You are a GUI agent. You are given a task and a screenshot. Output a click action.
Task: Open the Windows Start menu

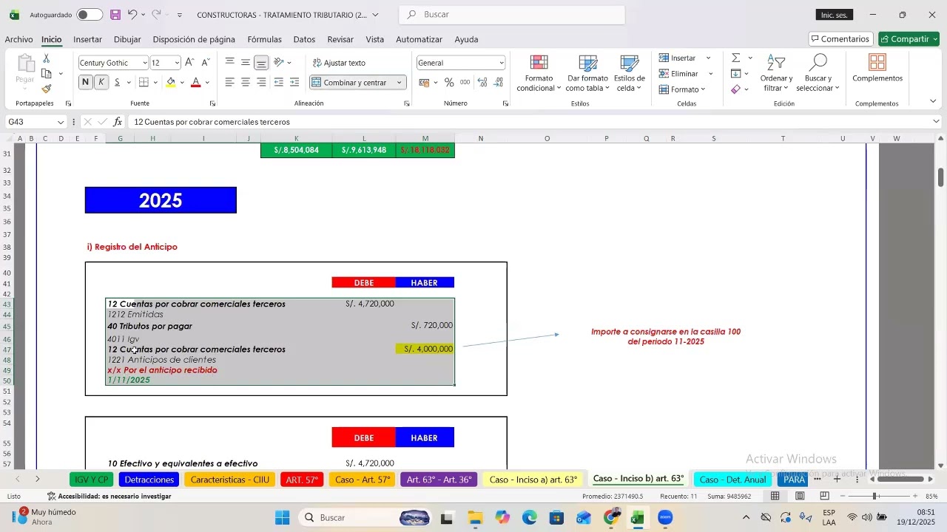(283, 518)
